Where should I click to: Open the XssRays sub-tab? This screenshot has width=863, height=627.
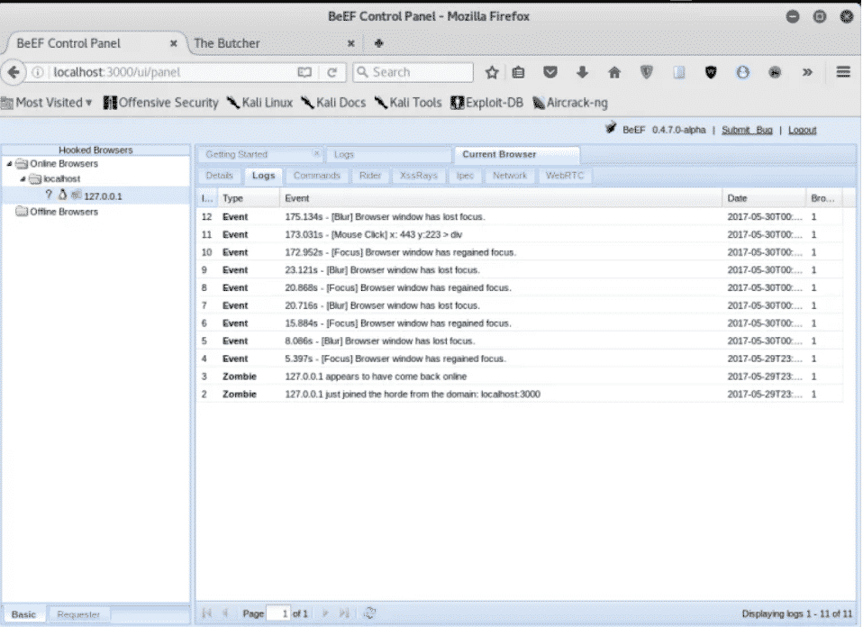point(418,176)
